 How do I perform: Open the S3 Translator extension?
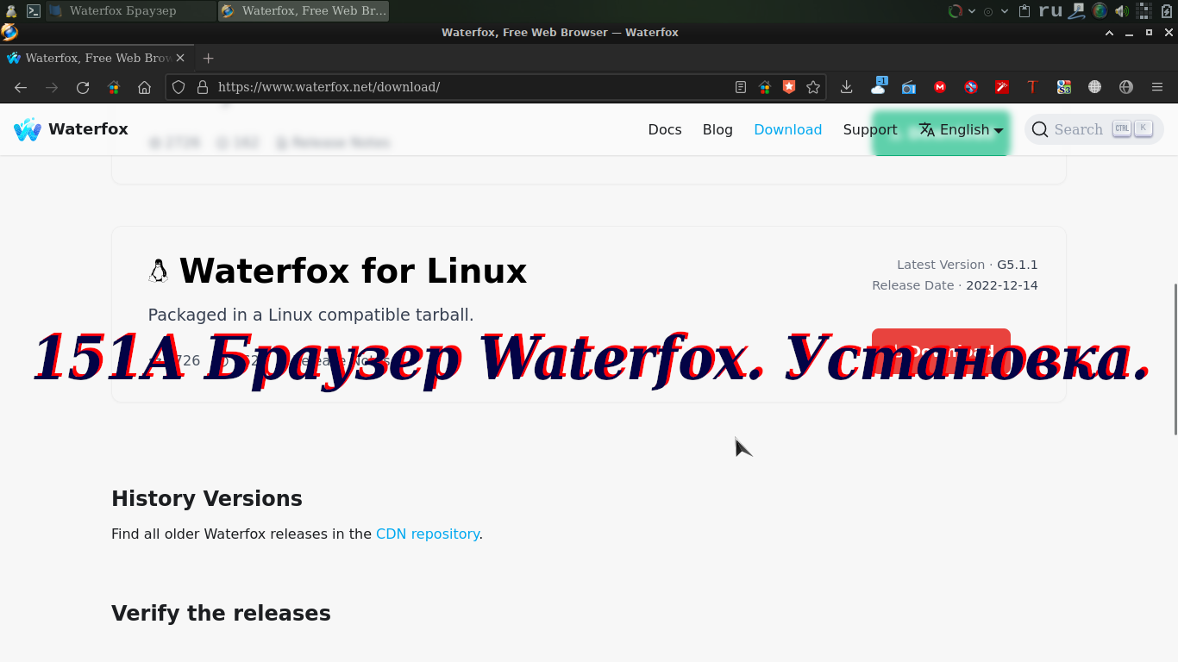click(1064, 87)
